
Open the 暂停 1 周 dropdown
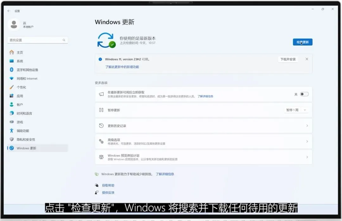pyautogui.click(x=296, y=110)
